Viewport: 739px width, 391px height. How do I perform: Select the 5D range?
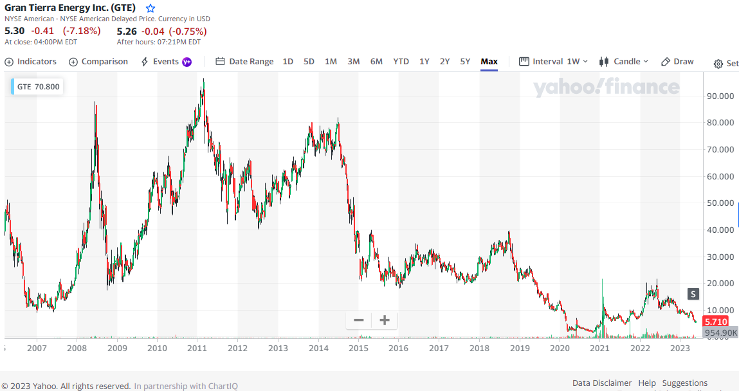tap(309, 62)
